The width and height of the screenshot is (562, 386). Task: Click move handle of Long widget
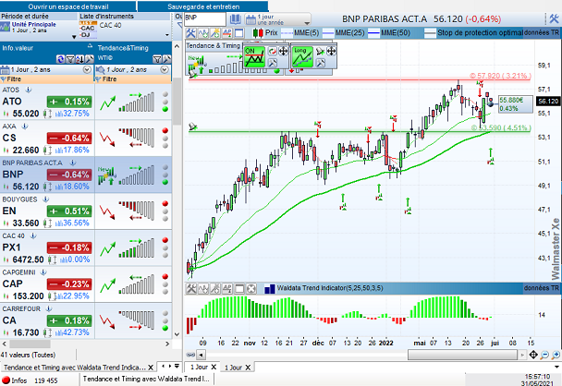click(x=331, y=51)
